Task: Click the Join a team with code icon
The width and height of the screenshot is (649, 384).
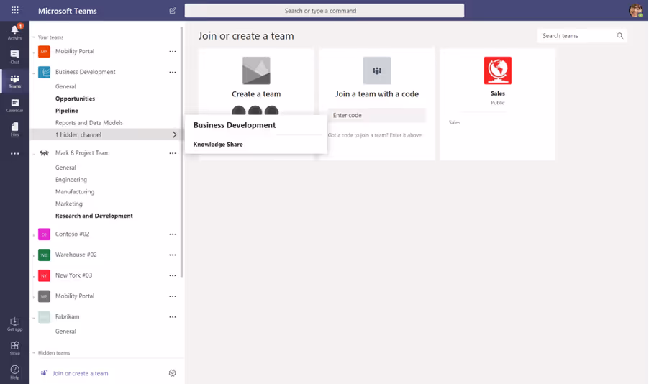Action: (376, 70)
